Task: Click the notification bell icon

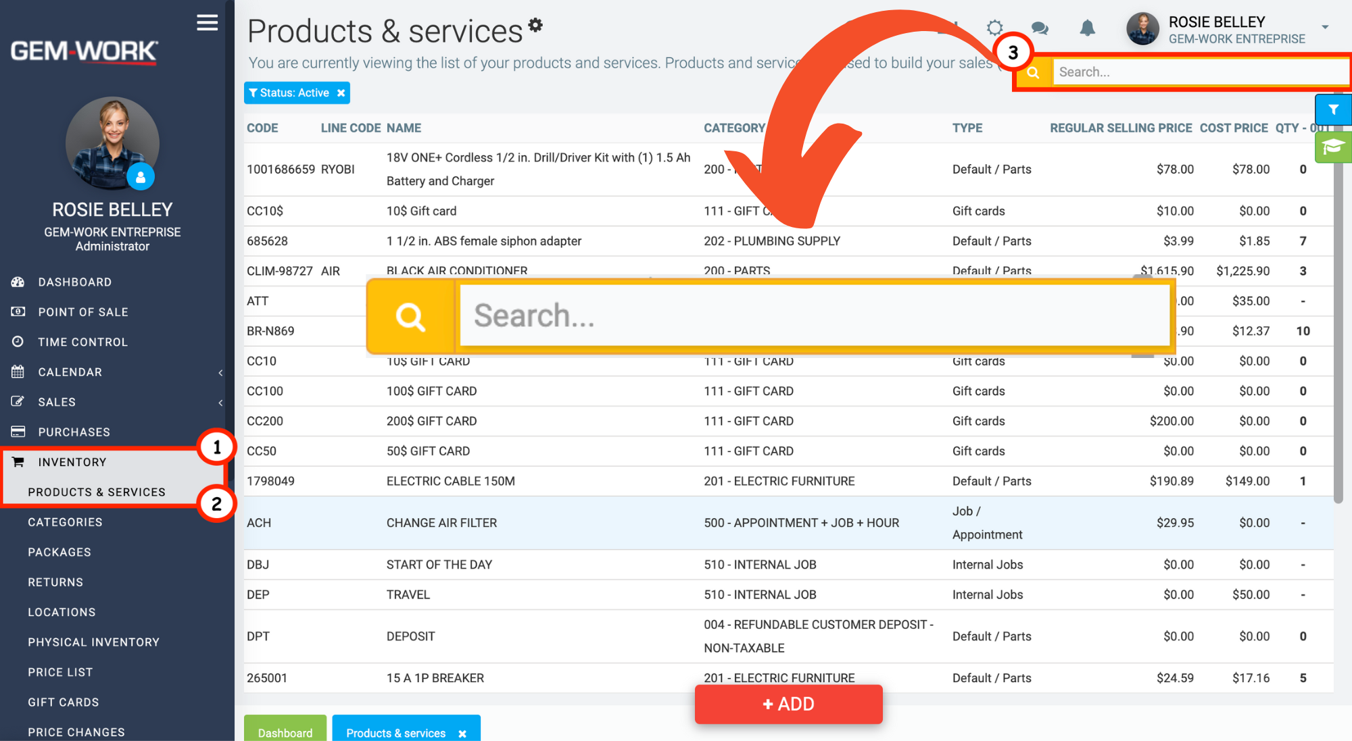Action: [1087, 28]
